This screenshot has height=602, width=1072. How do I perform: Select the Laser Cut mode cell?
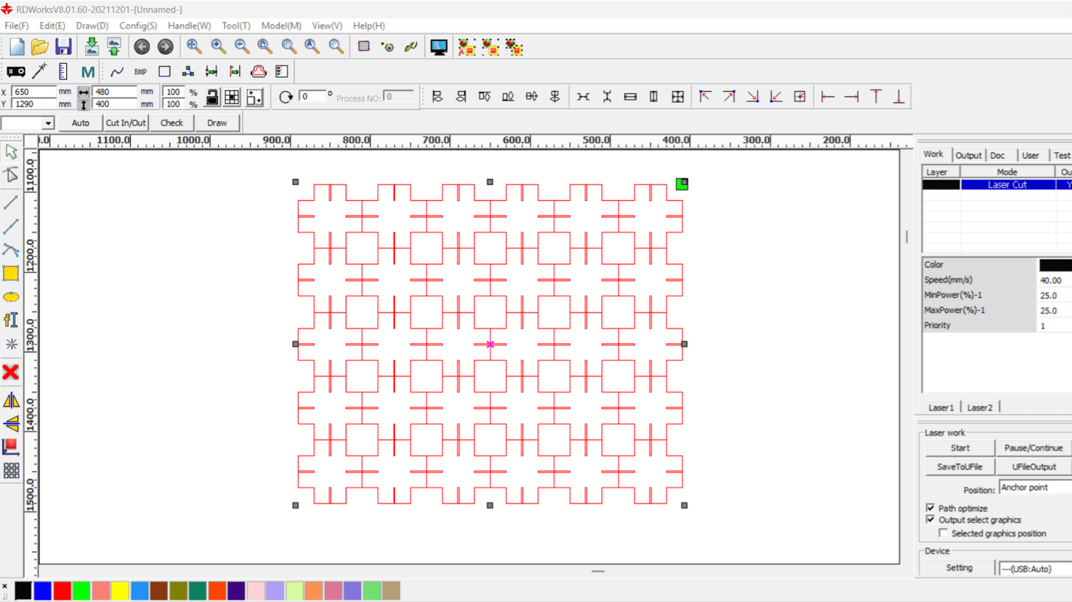1007,185
